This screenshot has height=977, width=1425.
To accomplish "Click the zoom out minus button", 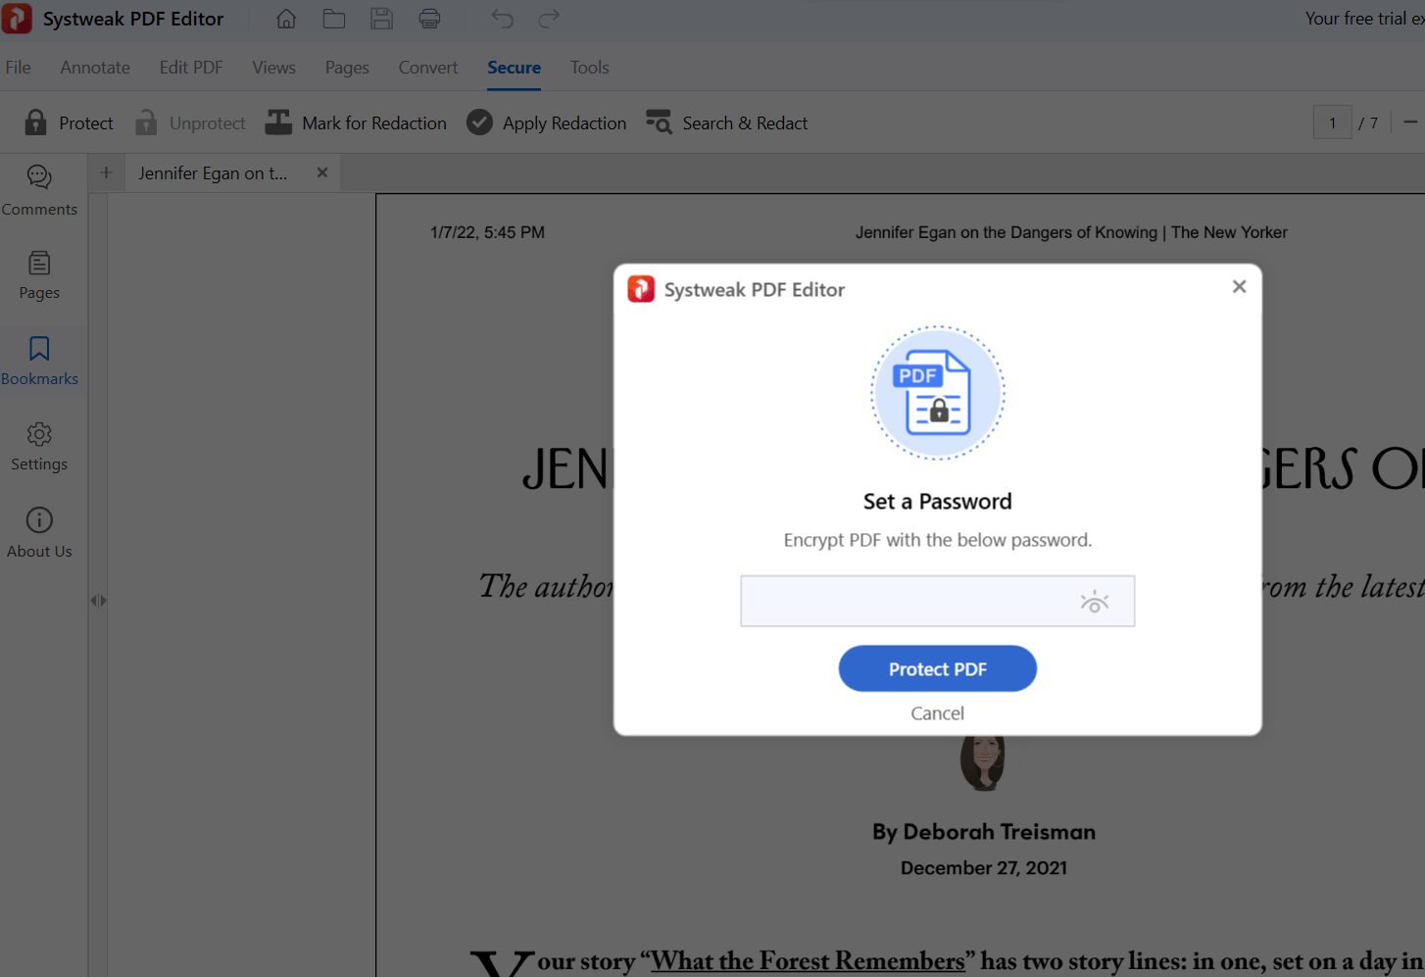I will (x=1410, y=122).
